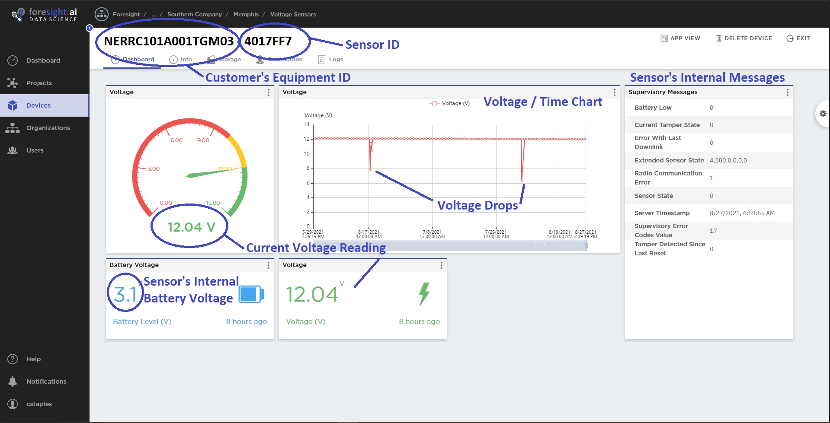Follow the Southern Company breadcrumb link
830x423 pixels.
pos(194,14)
